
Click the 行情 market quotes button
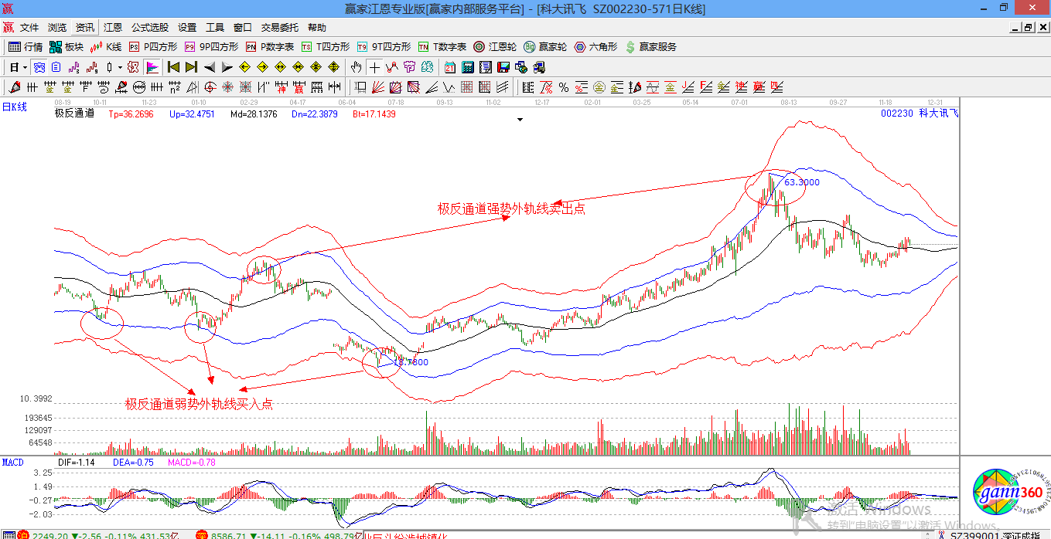coord(26,47)
